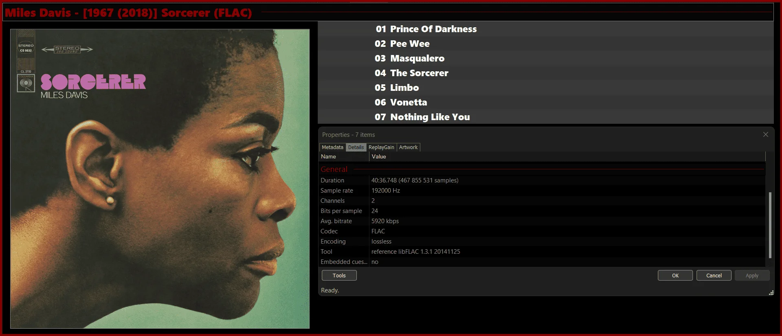Click the Avg. bitrate row label
Viewport: 782px width, 336px height.
pyautogui.click(x=336, y=221)
